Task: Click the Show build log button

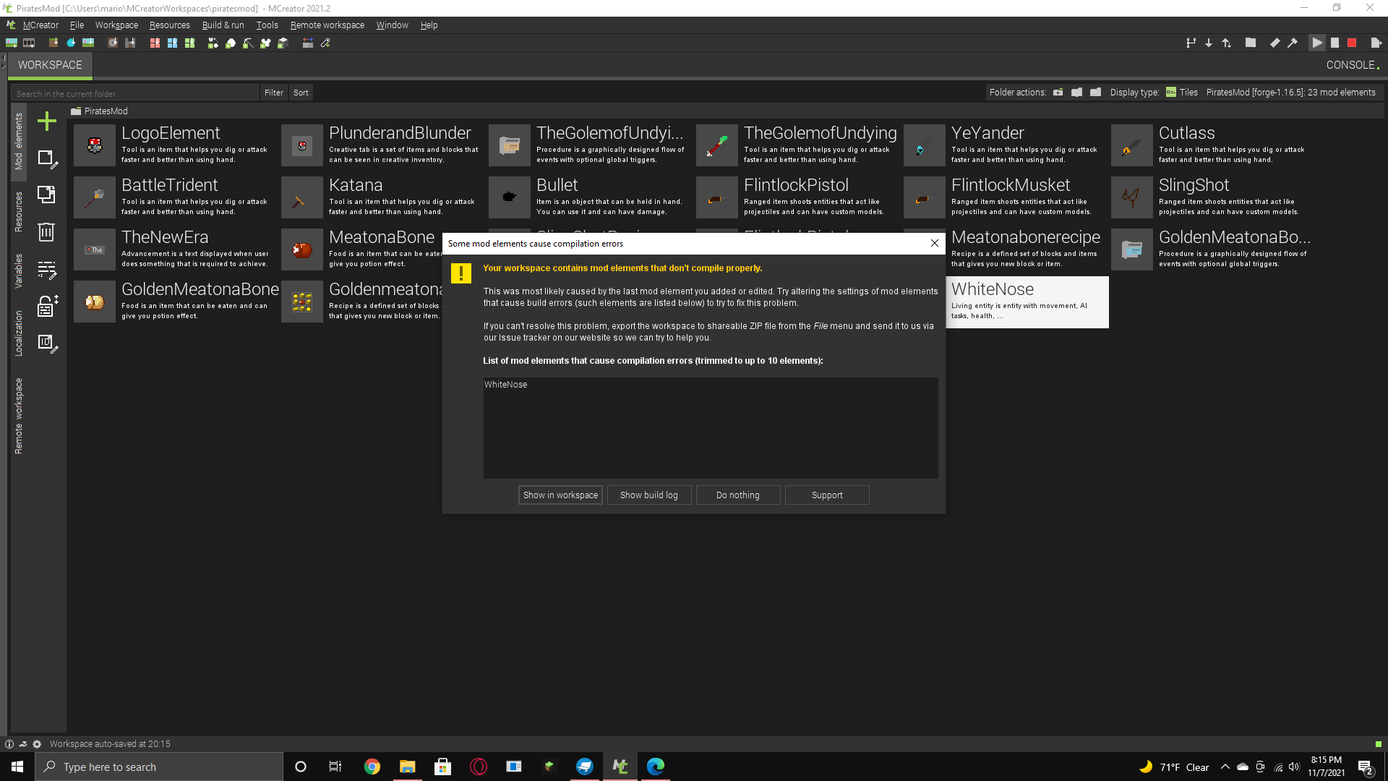Action: (648, 495)
